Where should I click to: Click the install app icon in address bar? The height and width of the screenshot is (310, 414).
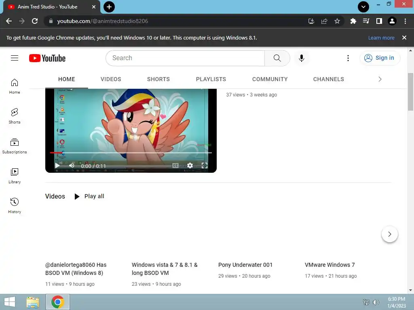[x=311, y=21]
